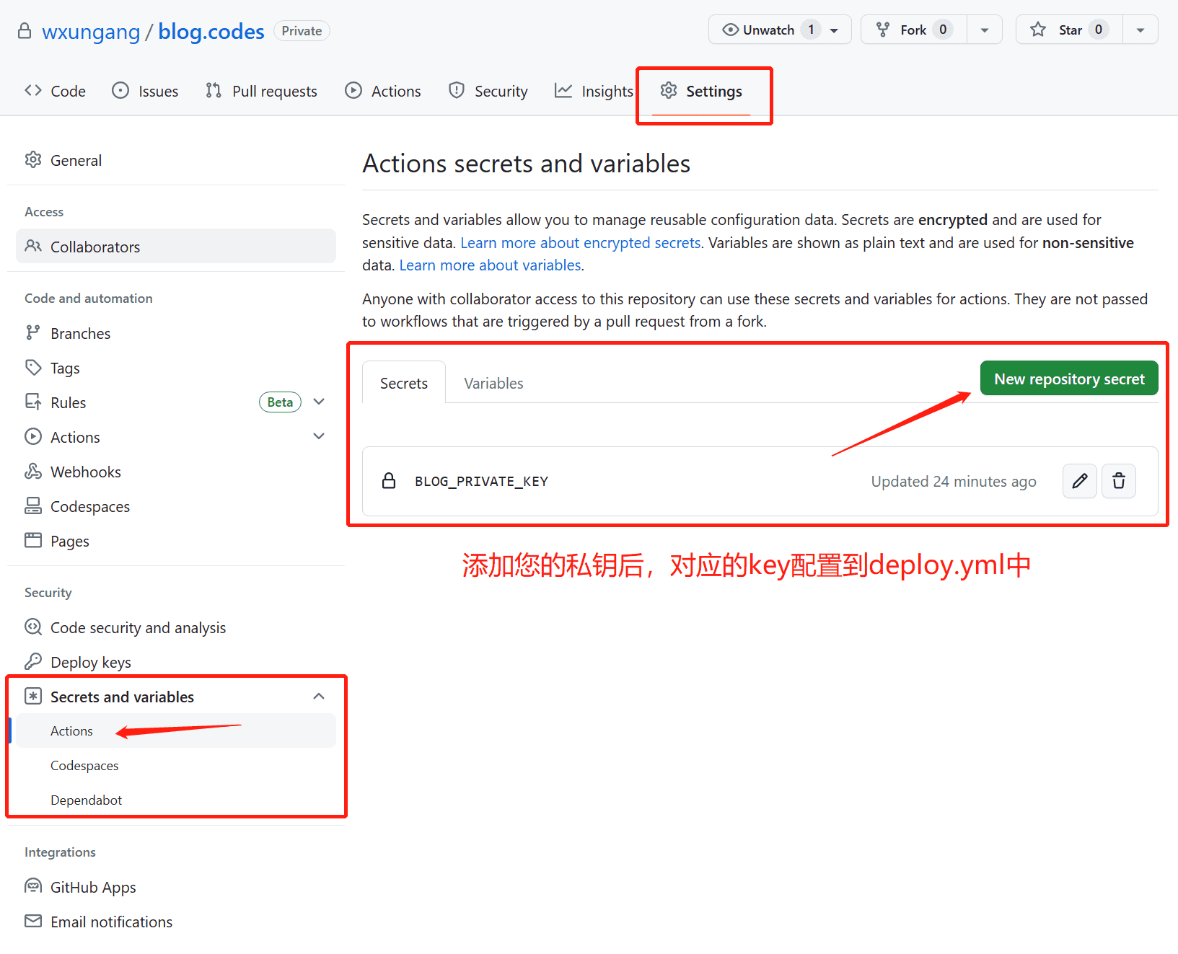This screenshot has width=1178, height=954.
Task: Click the Pages browser icon
Action: point(33,540)
